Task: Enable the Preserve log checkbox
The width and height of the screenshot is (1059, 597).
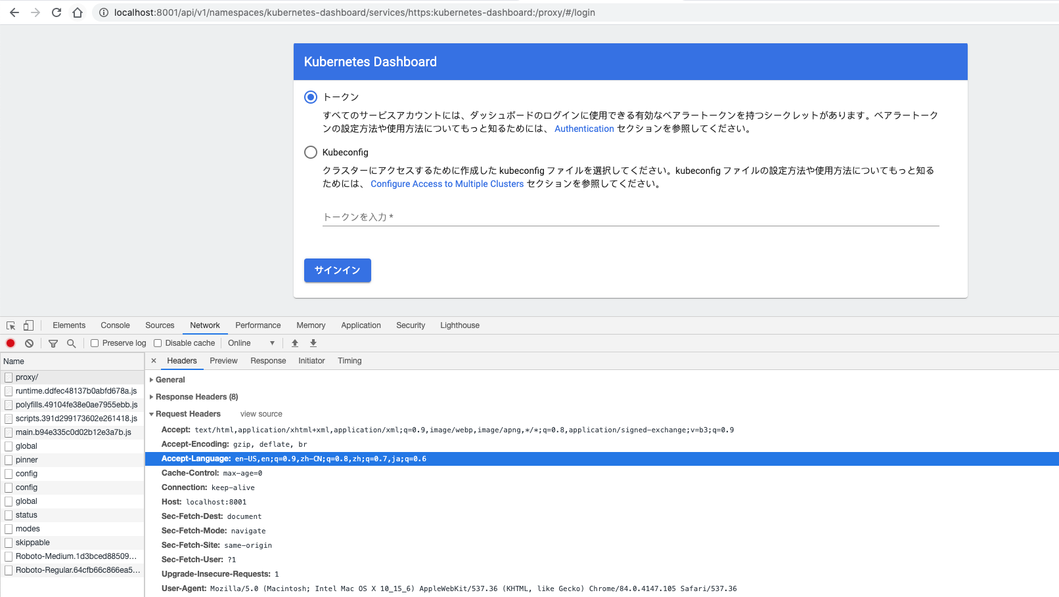Action: 95,343
